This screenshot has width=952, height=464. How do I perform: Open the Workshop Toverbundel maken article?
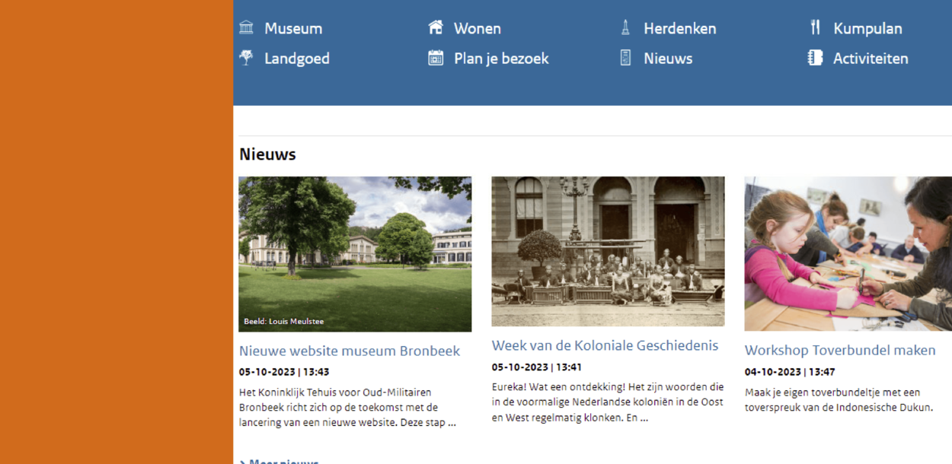click(x=840, y=351)
